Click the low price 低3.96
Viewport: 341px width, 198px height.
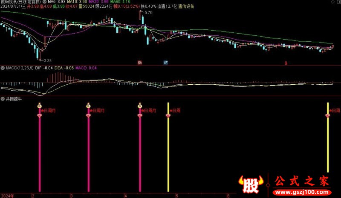(x=59, y=6)
